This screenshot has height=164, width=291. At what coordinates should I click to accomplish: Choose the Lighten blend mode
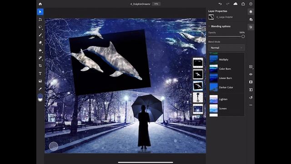click(226, 99)
